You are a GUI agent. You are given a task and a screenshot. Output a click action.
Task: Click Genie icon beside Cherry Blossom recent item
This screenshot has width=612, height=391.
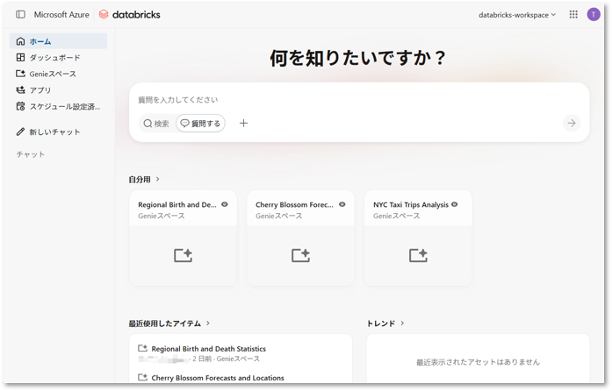tap(142, 377)
